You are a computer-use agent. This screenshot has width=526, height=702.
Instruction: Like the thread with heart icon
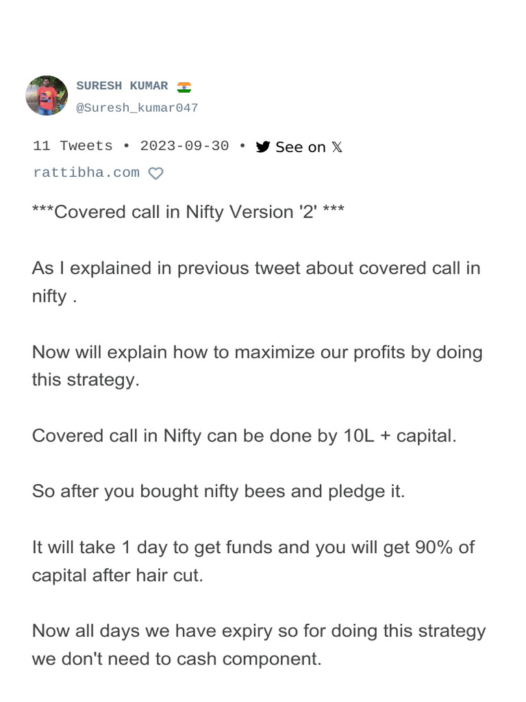tap(156, 173)
